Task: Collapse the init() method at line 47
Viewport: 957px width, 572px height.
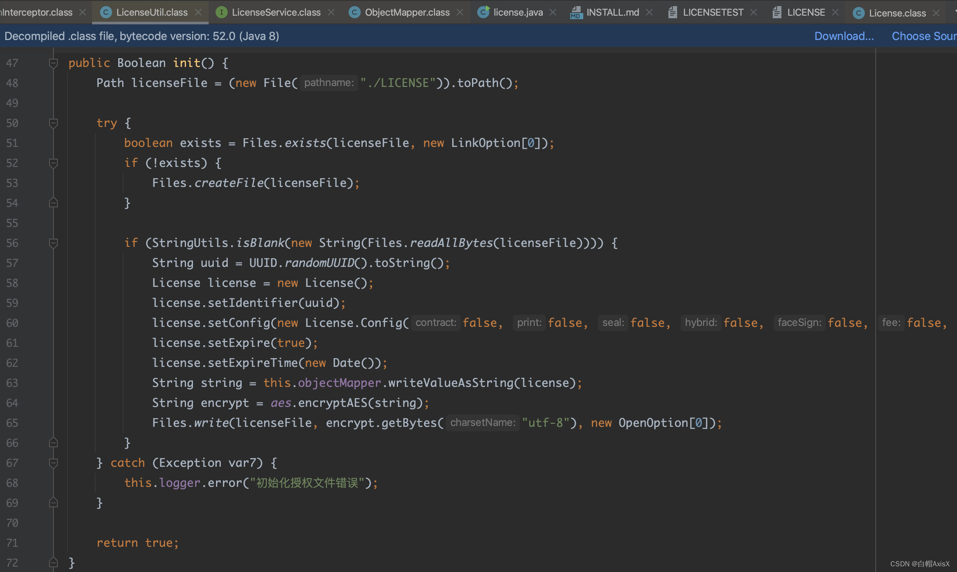Action: click(53, 63)
